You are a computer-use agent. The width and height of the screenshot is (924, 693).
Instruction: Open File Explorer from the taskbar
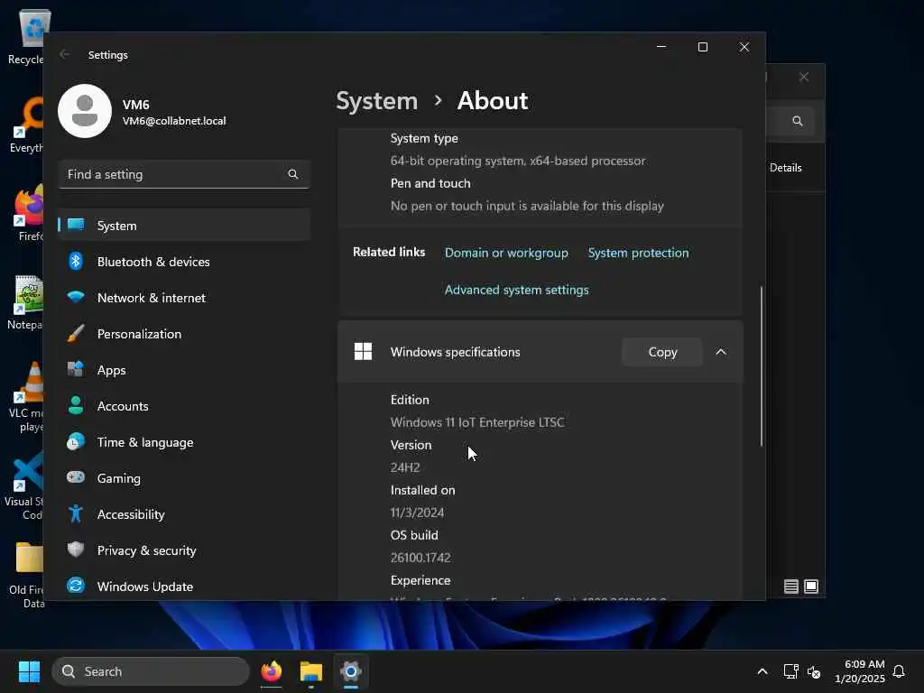pos(310,671)
